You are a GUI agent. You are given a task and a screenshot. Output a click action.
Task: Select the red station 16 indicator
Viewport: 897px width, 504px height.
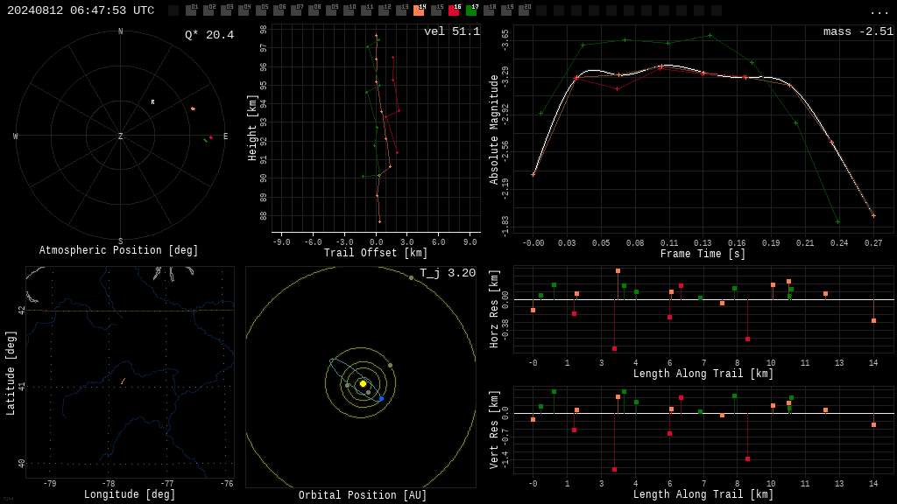(x=455, y=10)
